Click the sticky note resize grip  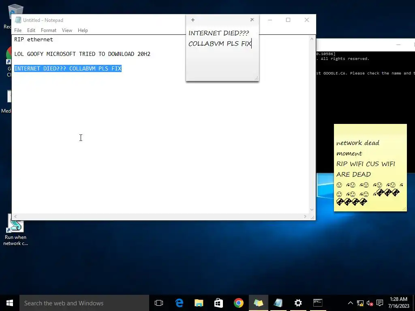pyautogui.click(x=256, y=78)
